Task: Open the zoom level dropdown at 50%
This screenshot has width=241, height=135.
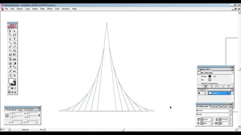Action: pos(9,130)
